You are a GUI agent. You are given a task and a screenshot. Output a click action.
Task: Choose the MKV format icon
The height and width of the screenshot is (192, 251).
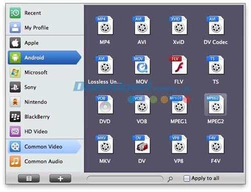coord(105,144)
